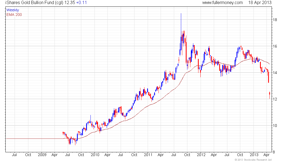Click the last red candle near 12
The width and height of the screenshot is (297, 162).
269,95
